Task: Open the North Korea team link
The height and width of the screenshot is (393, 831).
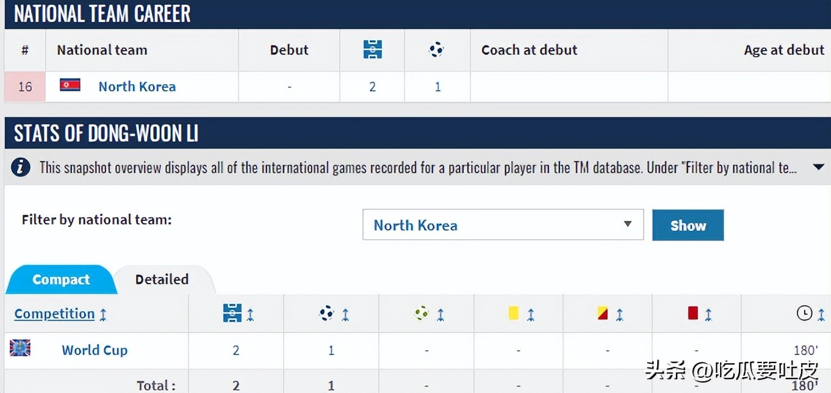Action: click(137, 87)
